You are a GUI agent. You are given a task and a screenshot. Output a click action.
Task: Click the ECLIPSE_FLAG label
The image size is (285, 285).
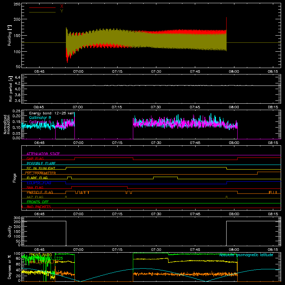(39, 183)
